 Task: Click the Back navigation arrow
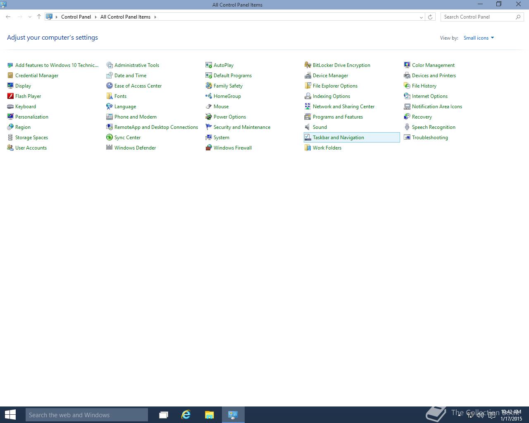pyautogui.click(x=8, y=17)
